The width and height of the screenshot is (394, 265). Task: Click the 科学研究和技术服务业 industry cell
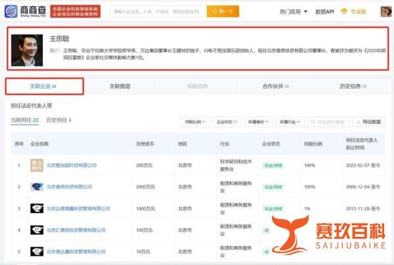click(236, 165)
